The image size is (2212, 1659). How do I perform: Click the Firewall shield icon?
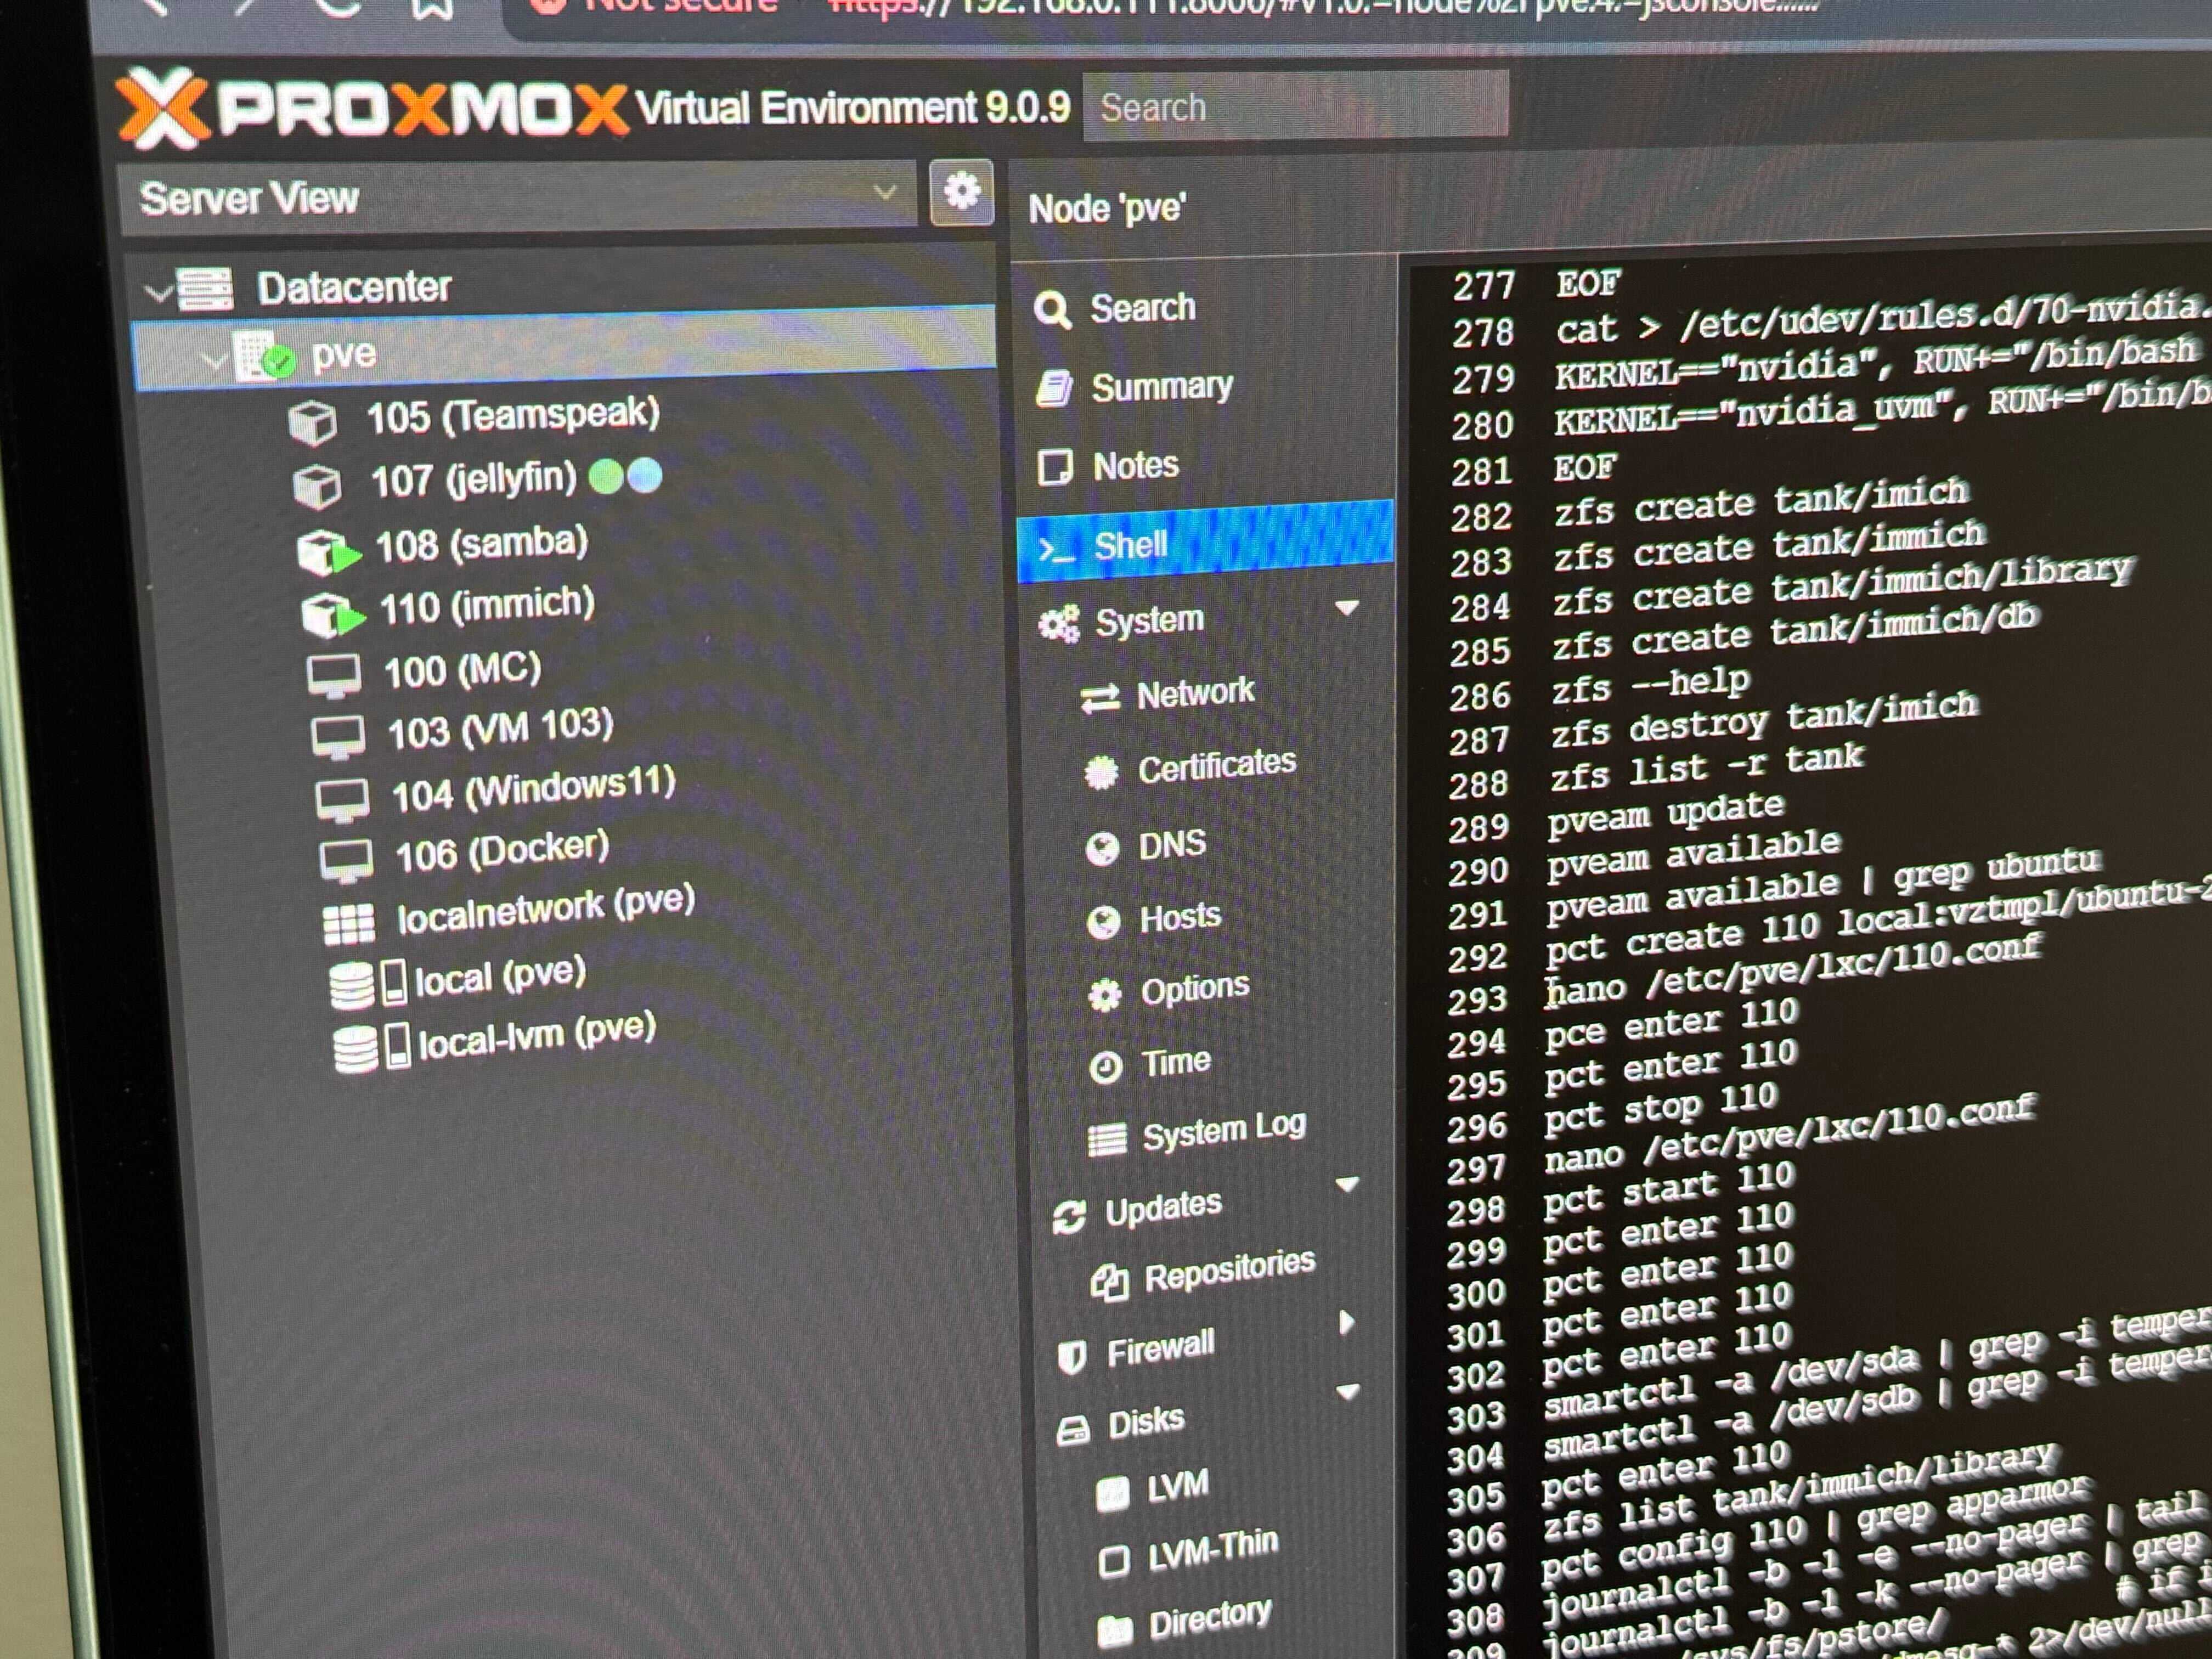pyautogui.click(x=1072, y=1356)
